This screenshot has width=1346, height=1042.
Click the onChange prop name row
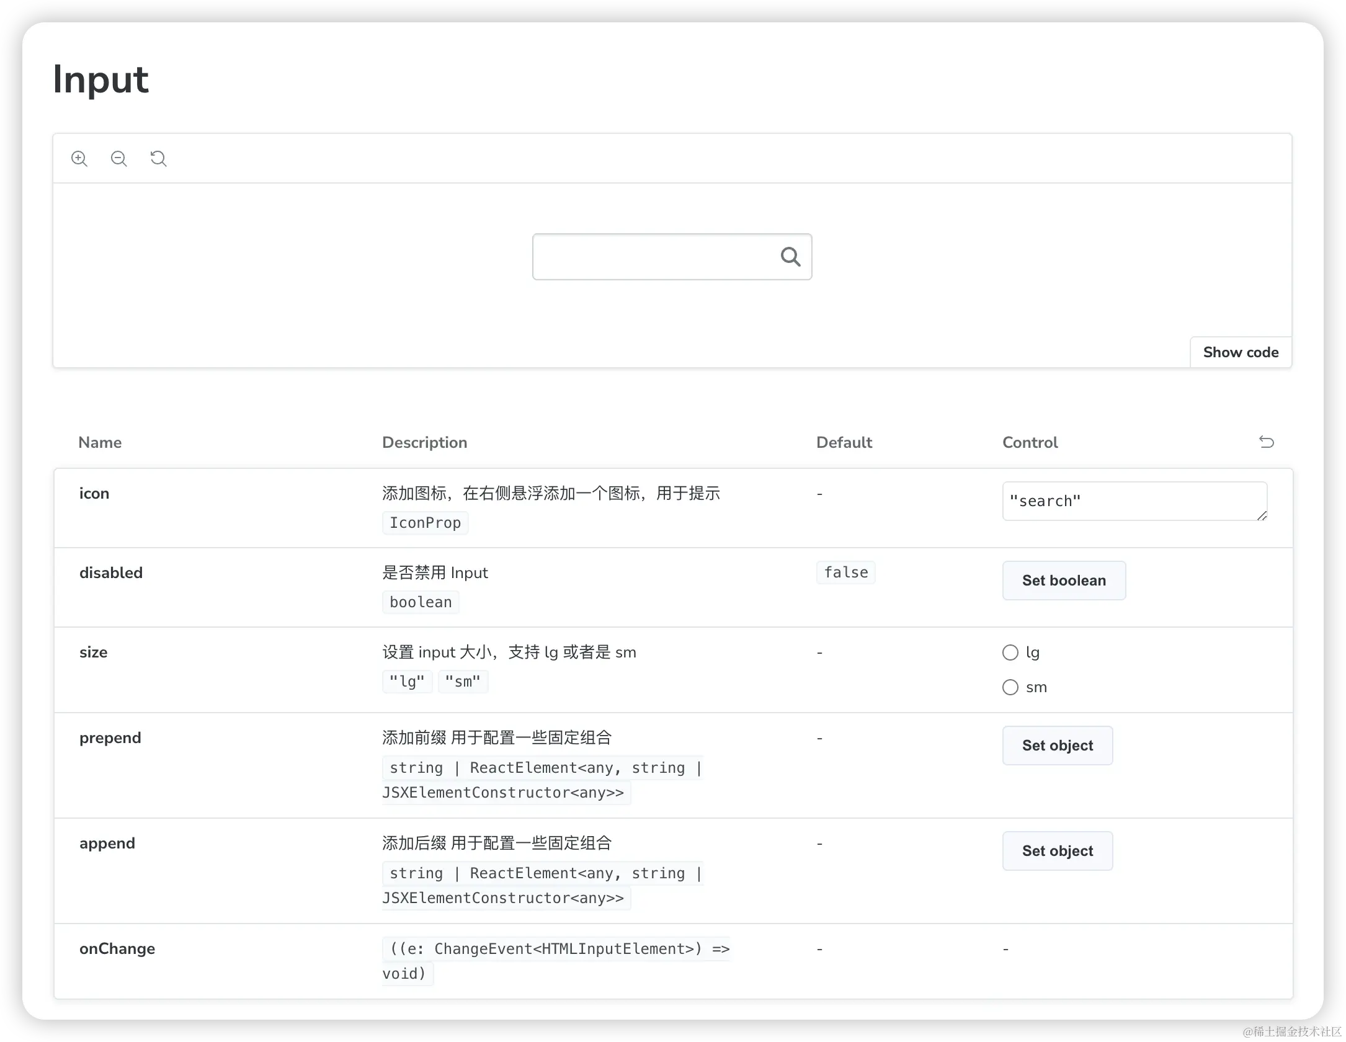coord(117,948)
